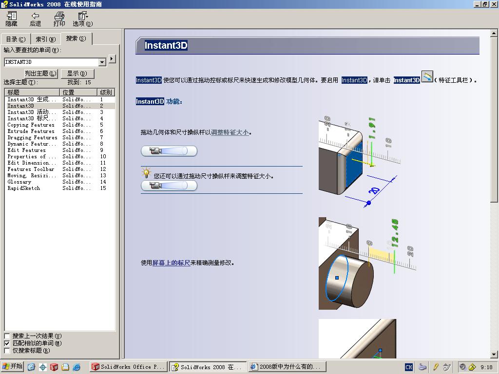Uncheck 匹配相似的单词 checkbox

[x=7, y=343]
